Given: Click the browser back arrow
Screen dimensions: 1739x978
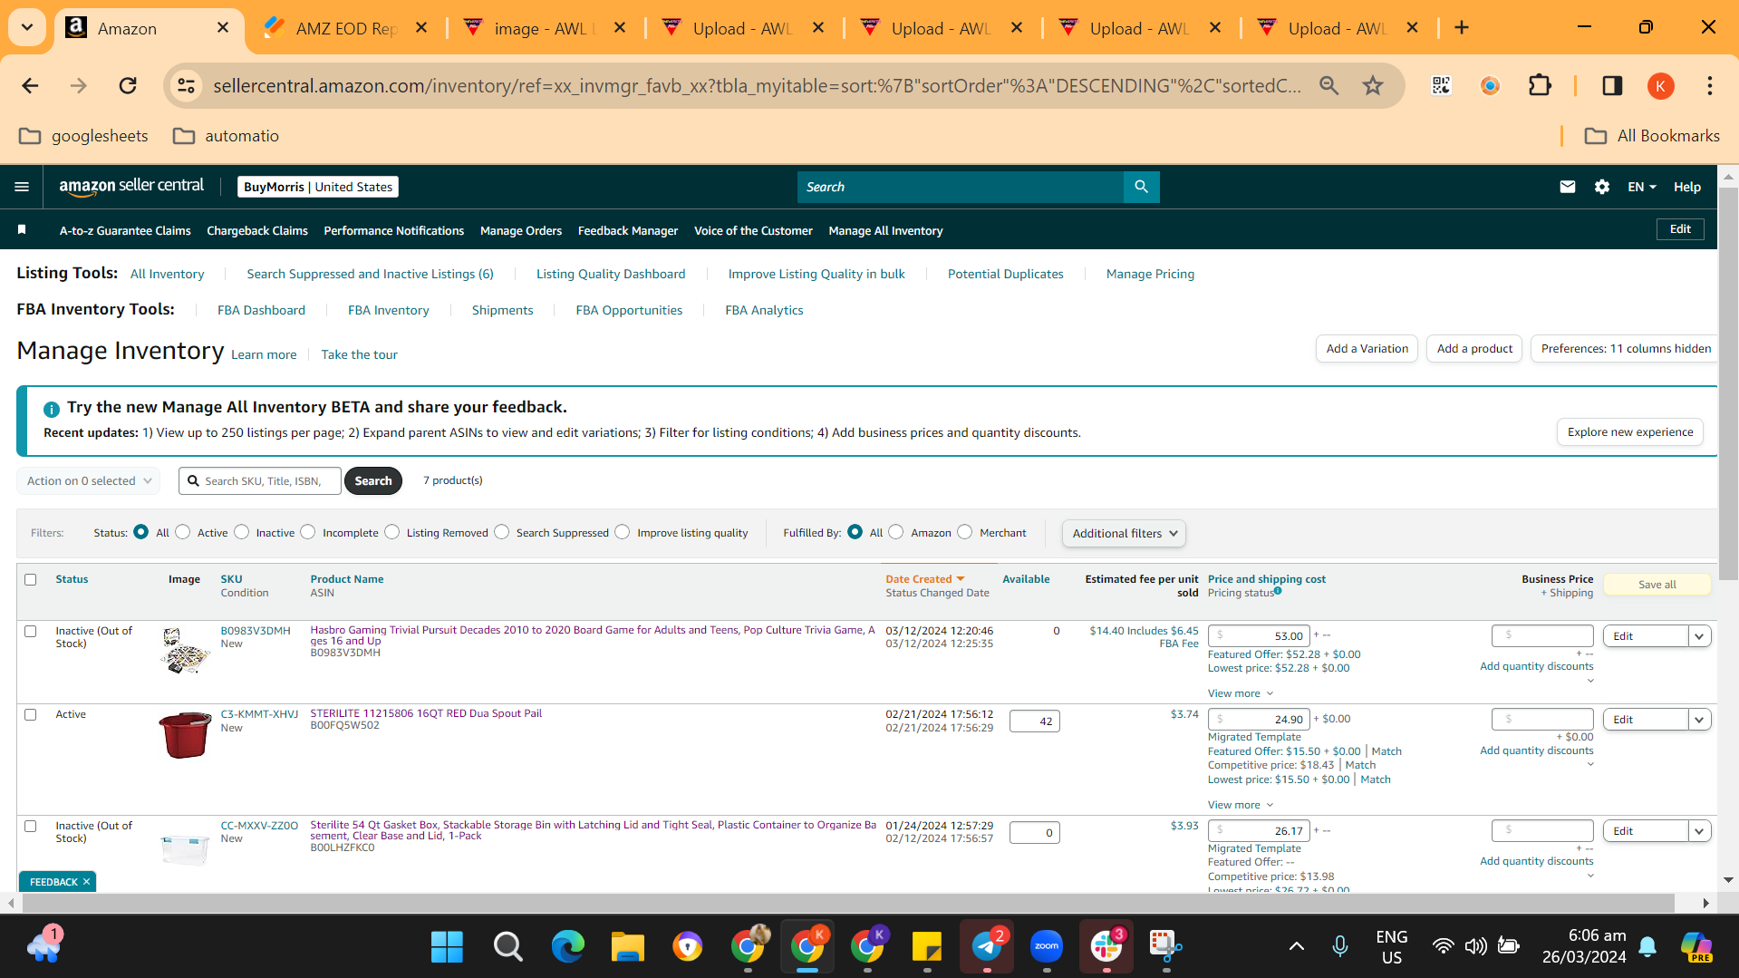Looking at the screenshot, I should tap(30, 86).
